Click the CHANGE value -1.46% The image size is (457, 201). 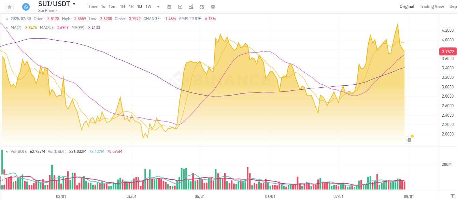[x=170, y=19]
